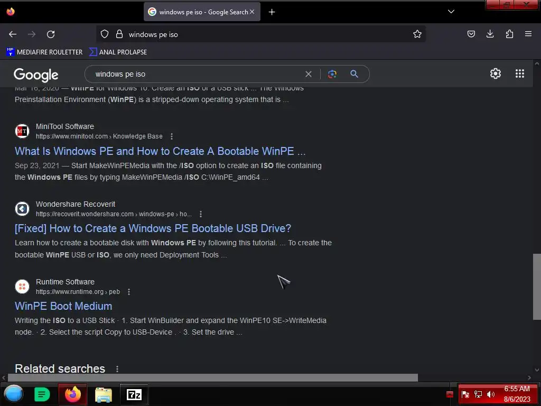The height and width of the screenshot is (406, 541).
Task: Open the Google apps grid
Action: [x=520, y=73]
